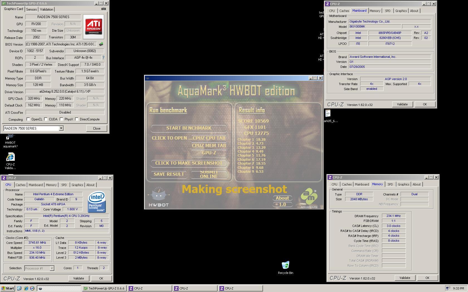Viewport: 468px width, 292px height.
Task: Open the RADEON 7500 SERIES GPU dropdown
Action: (61, 128)
